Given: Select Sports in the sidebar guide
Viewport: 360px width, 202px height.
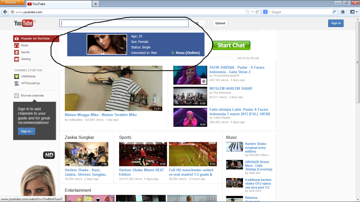Looking at the screenshot, I should point(25,52).
